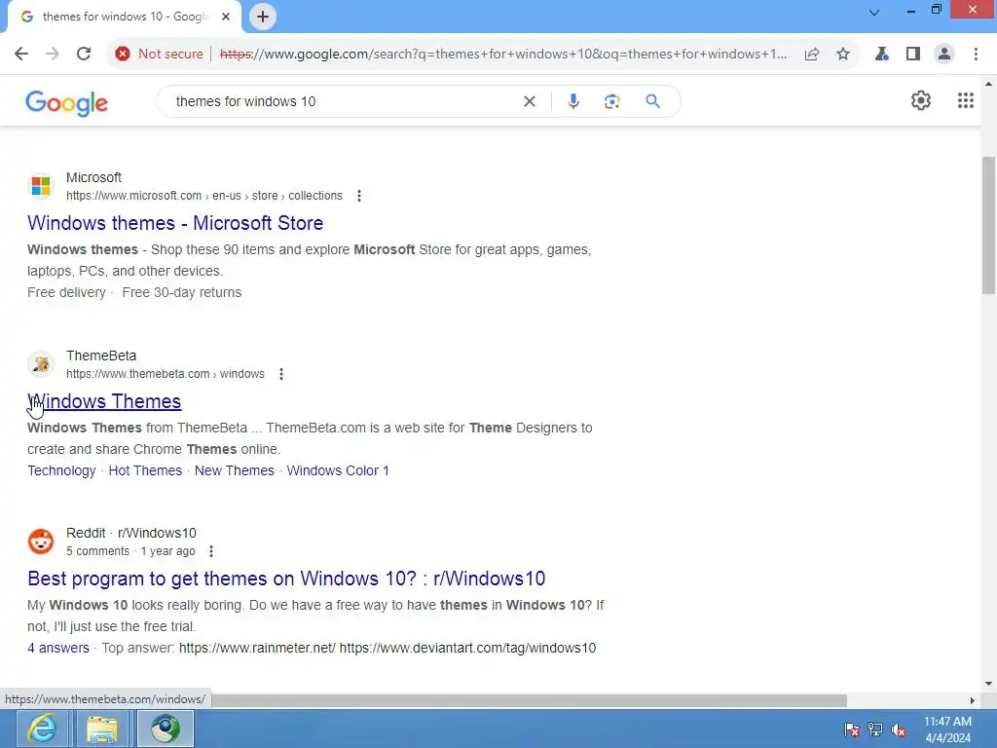Screen dimensions: 997x748
Task: Click the muted volume tray icon
Action: (x=899, y=729)
